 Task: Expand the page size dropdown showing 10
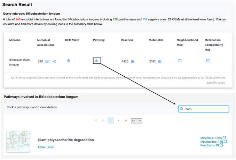136,121
